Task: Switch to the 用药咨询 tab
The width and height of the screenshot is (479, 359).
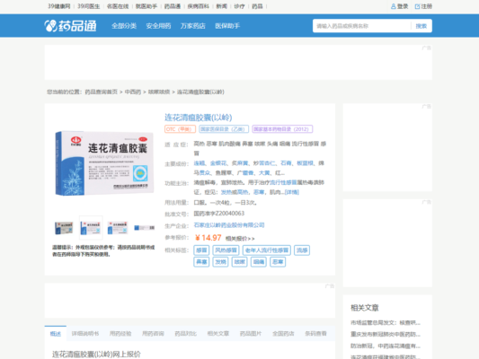Action: 153,334
